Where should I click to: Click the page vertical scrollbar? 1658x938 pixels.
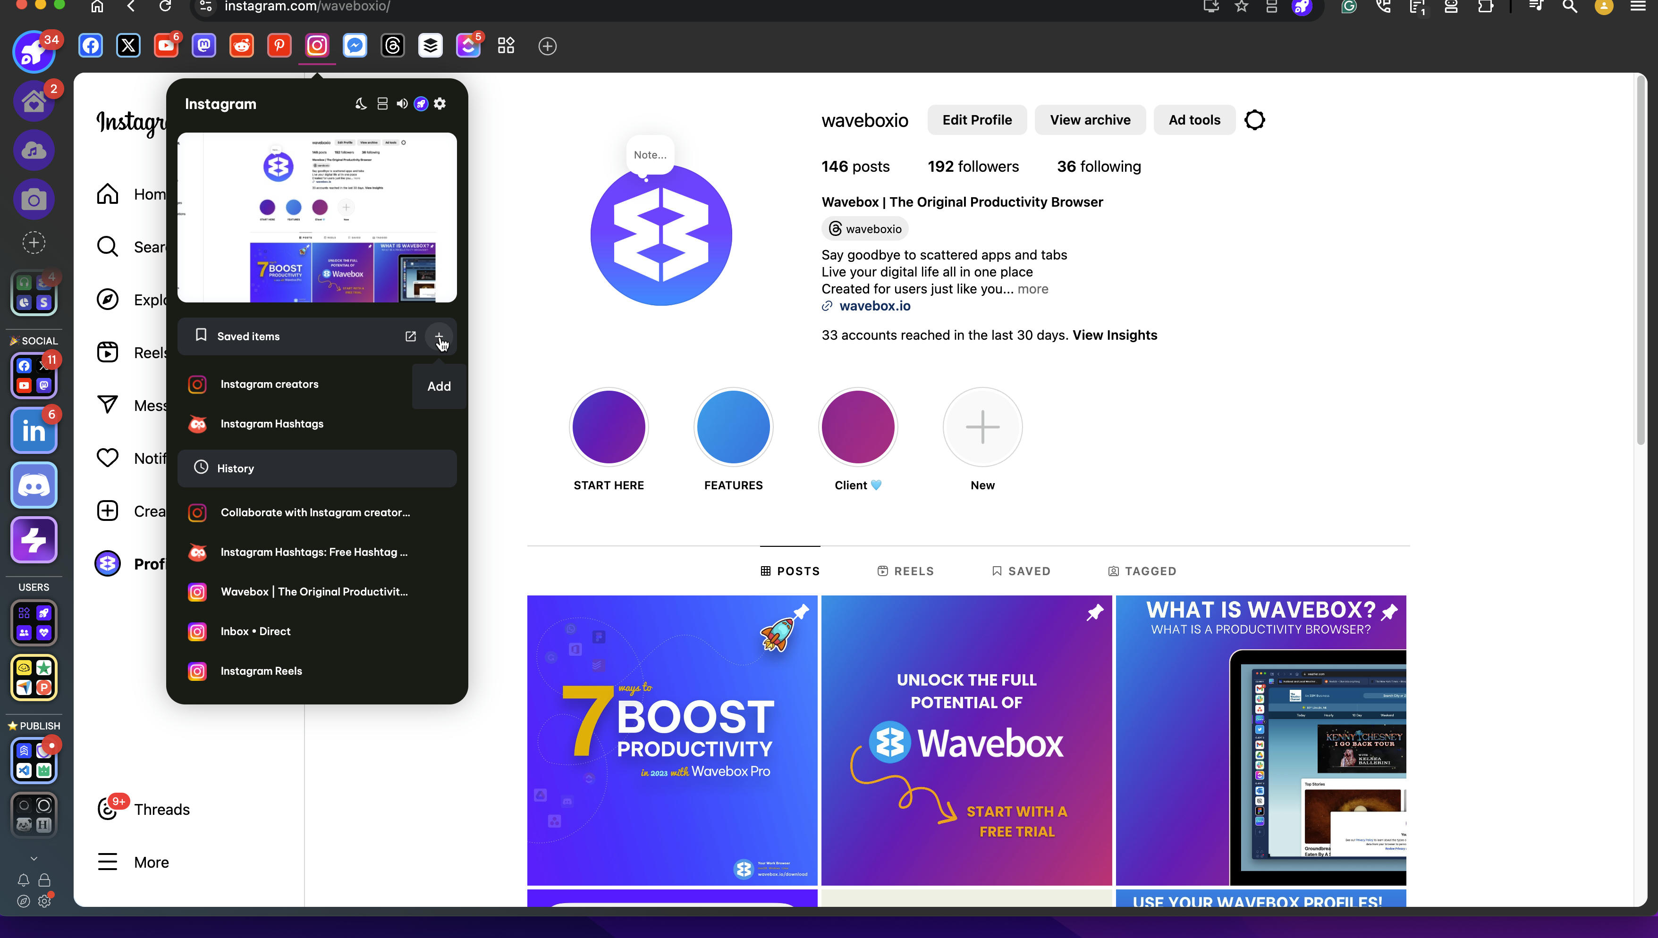tap(1641, 260)
